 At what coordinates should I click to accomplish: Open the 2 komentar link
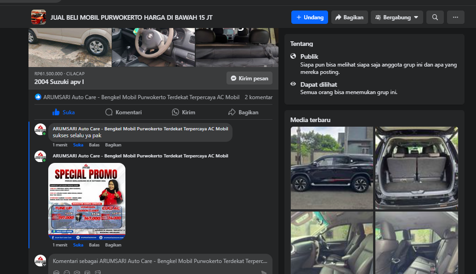[259, 97]
